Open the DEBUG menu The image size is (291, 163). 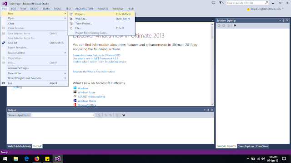35,9
